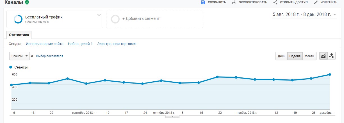Click the empty segment circle icon

(115, 19)
